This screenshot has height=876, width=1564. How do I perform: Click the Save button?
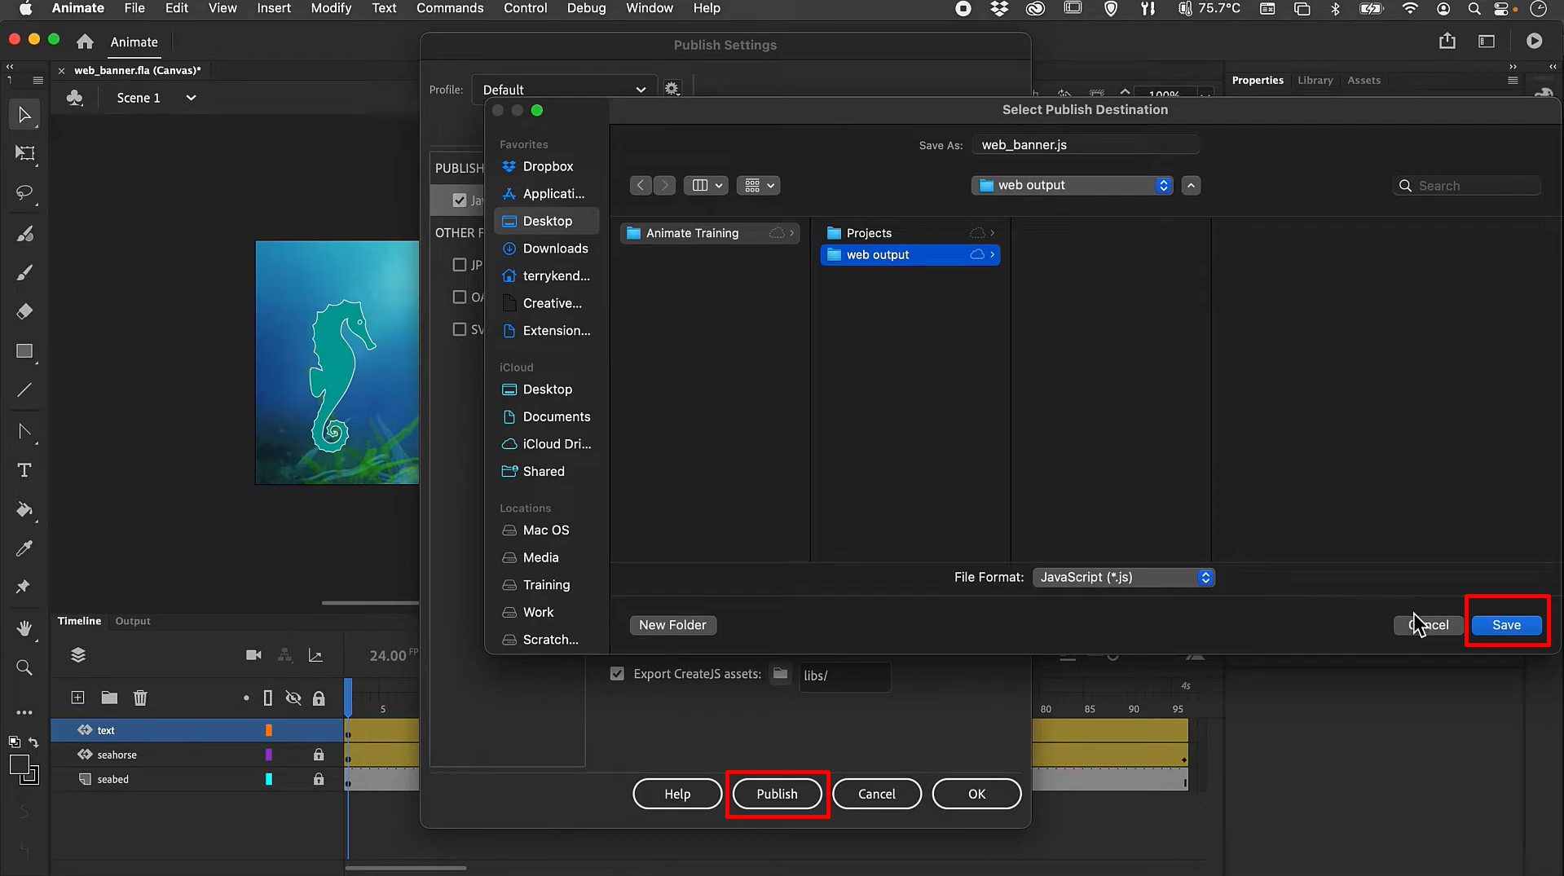1505,624
